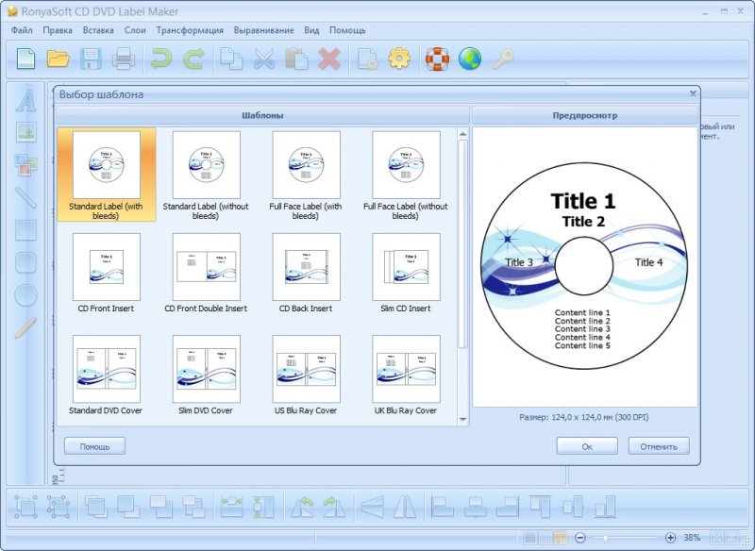Select the Insert image tool
The height and width of the screenshot is (551, 755).
26,132
